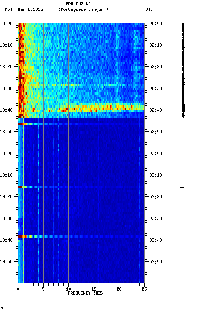Click the UTC time label 03:20
The width and height of the screenshot is (199, 312).
(156, 197)
